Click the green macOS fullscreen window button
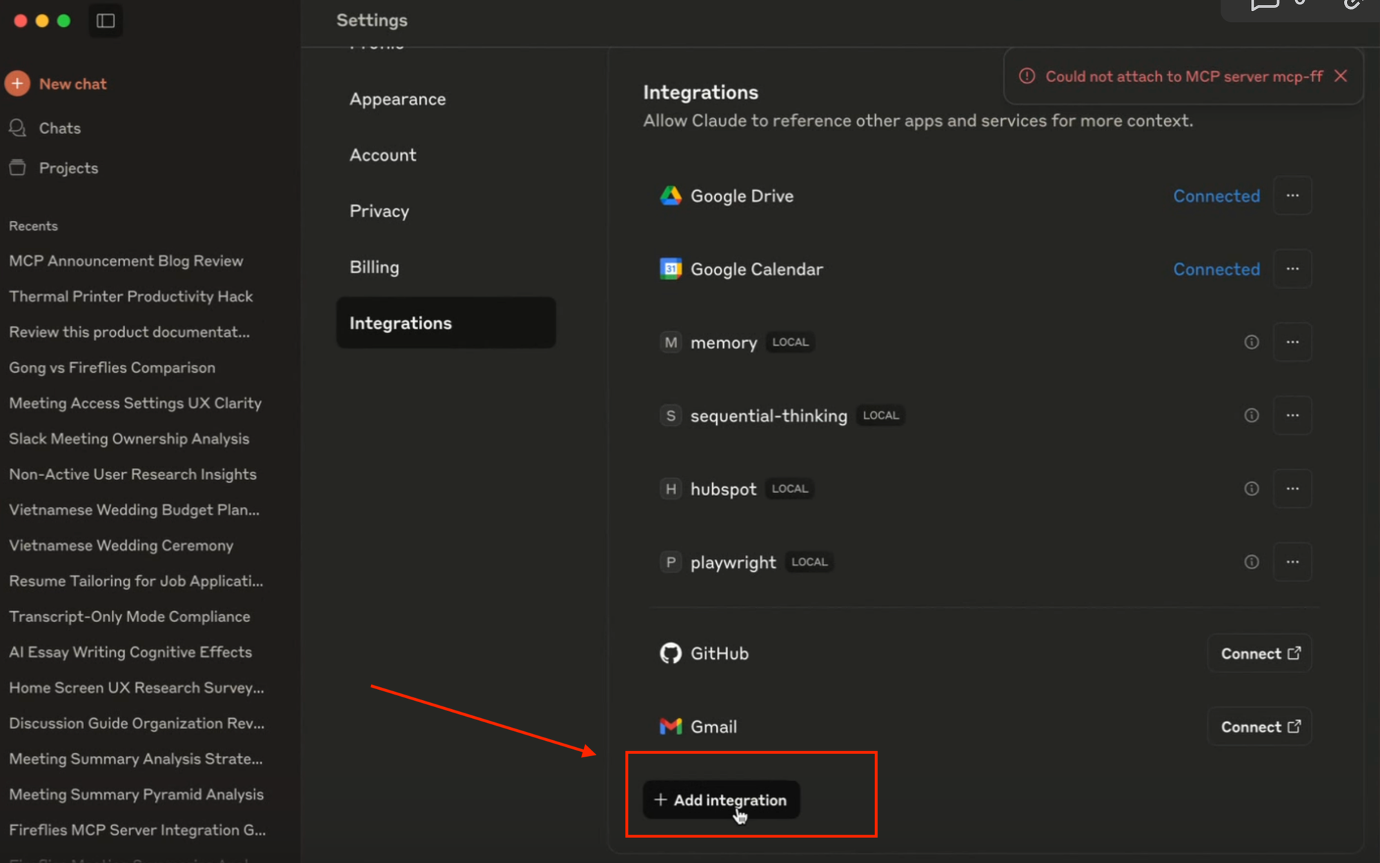Image resolution: width=1380 pixels, height=863 pixels. [64, 21]
